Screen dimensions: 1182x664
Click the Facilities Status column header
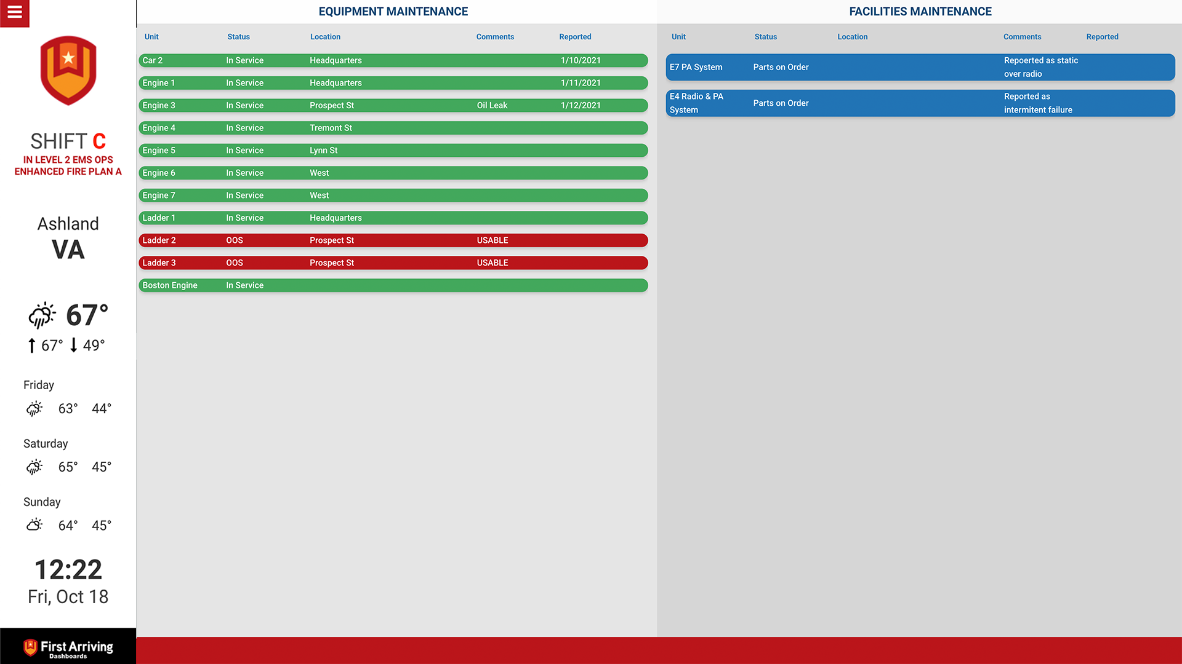pyautogui.click(x=765, y=37)
